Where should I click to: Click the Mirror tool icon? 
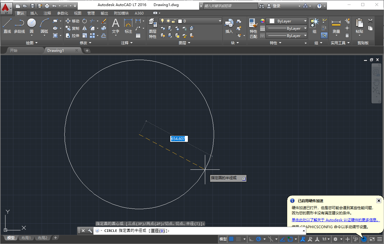pos(85,28)
